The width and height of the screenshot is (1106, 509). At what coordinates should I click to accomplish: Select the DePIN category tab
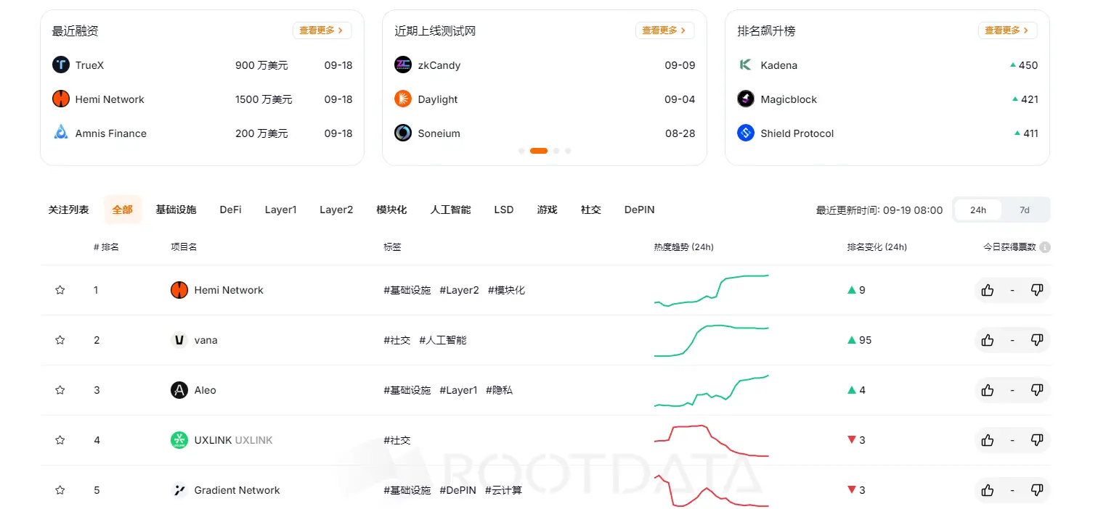click(638, 210)
